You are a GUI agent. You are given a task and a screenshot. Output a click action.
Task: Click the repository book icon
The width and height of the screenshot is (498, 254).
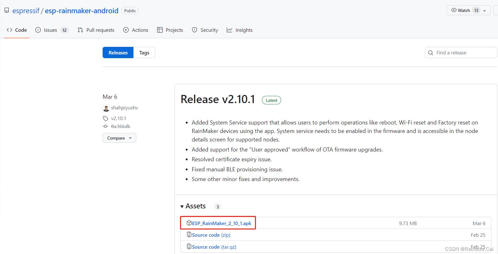(x=7, y=10)
